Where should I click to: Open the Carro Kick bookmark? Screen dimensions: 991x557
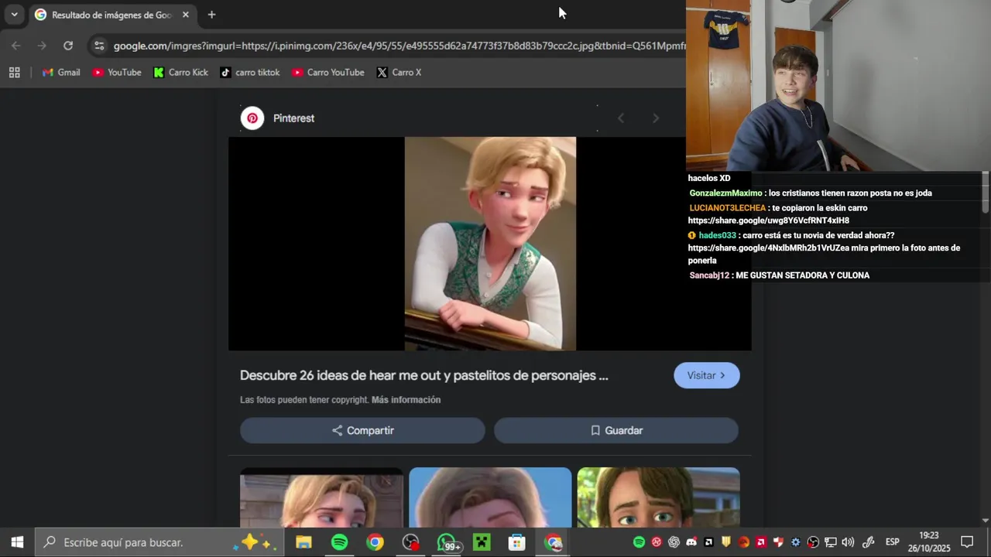click(181, 72)
